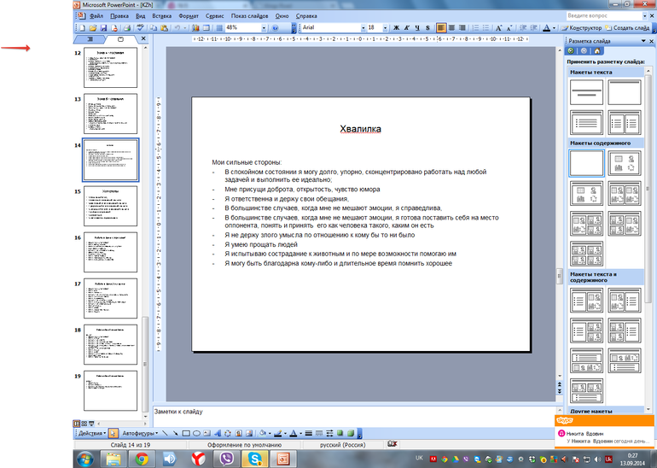Open the Правка menu
This screenshot has width=657, height=468.
(119, 16)
